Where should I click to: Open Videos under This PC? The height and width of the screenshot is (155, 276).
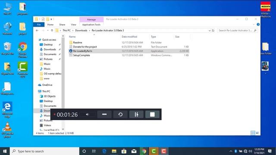tap(47, 125)
